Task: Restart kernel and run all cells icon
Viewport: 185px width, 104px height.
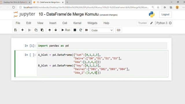Action: (86, 30)
